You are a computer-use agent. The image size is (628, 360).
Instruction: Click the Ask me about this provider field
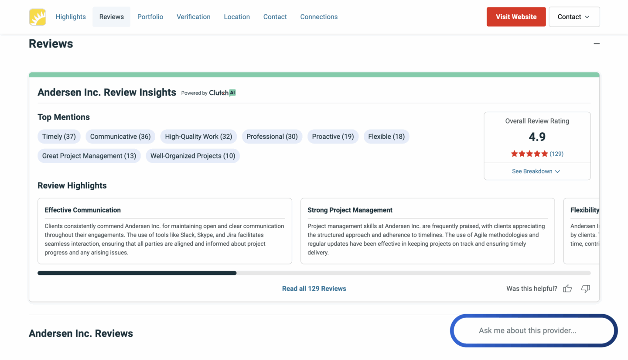pos(534,330)
